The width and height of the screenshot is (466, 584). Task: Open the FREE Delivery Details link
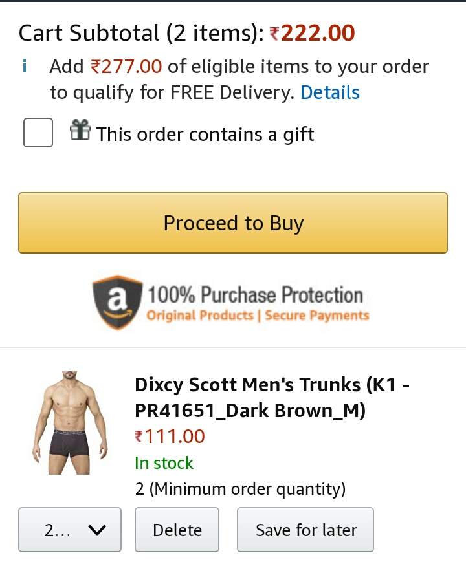tap(330, 93)
